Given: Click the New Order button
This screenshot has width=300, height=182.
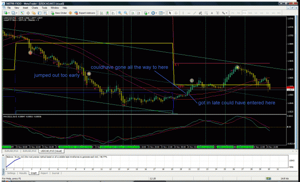Looking at the screenshot, I should [59, 13].
